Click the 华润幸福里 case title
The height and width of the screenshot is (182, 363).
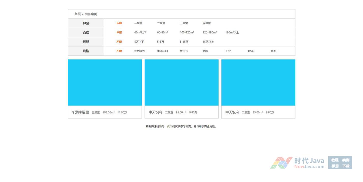80,112
